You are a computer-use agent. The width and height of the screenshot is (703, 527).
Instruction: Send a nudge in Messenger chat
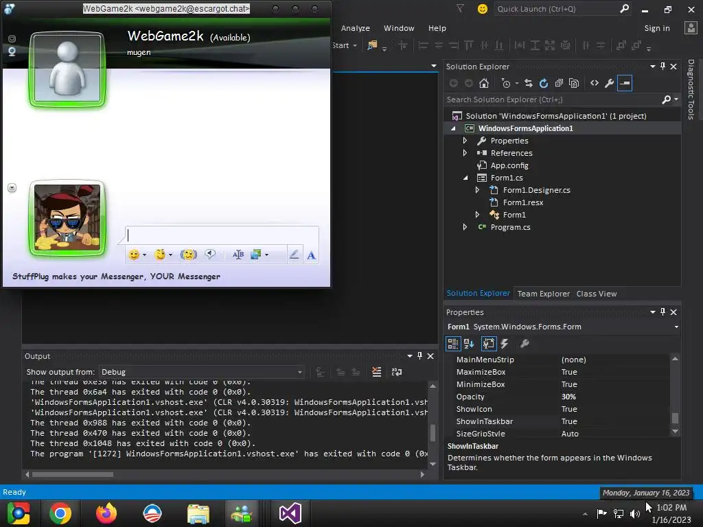[x=189, y=255]
